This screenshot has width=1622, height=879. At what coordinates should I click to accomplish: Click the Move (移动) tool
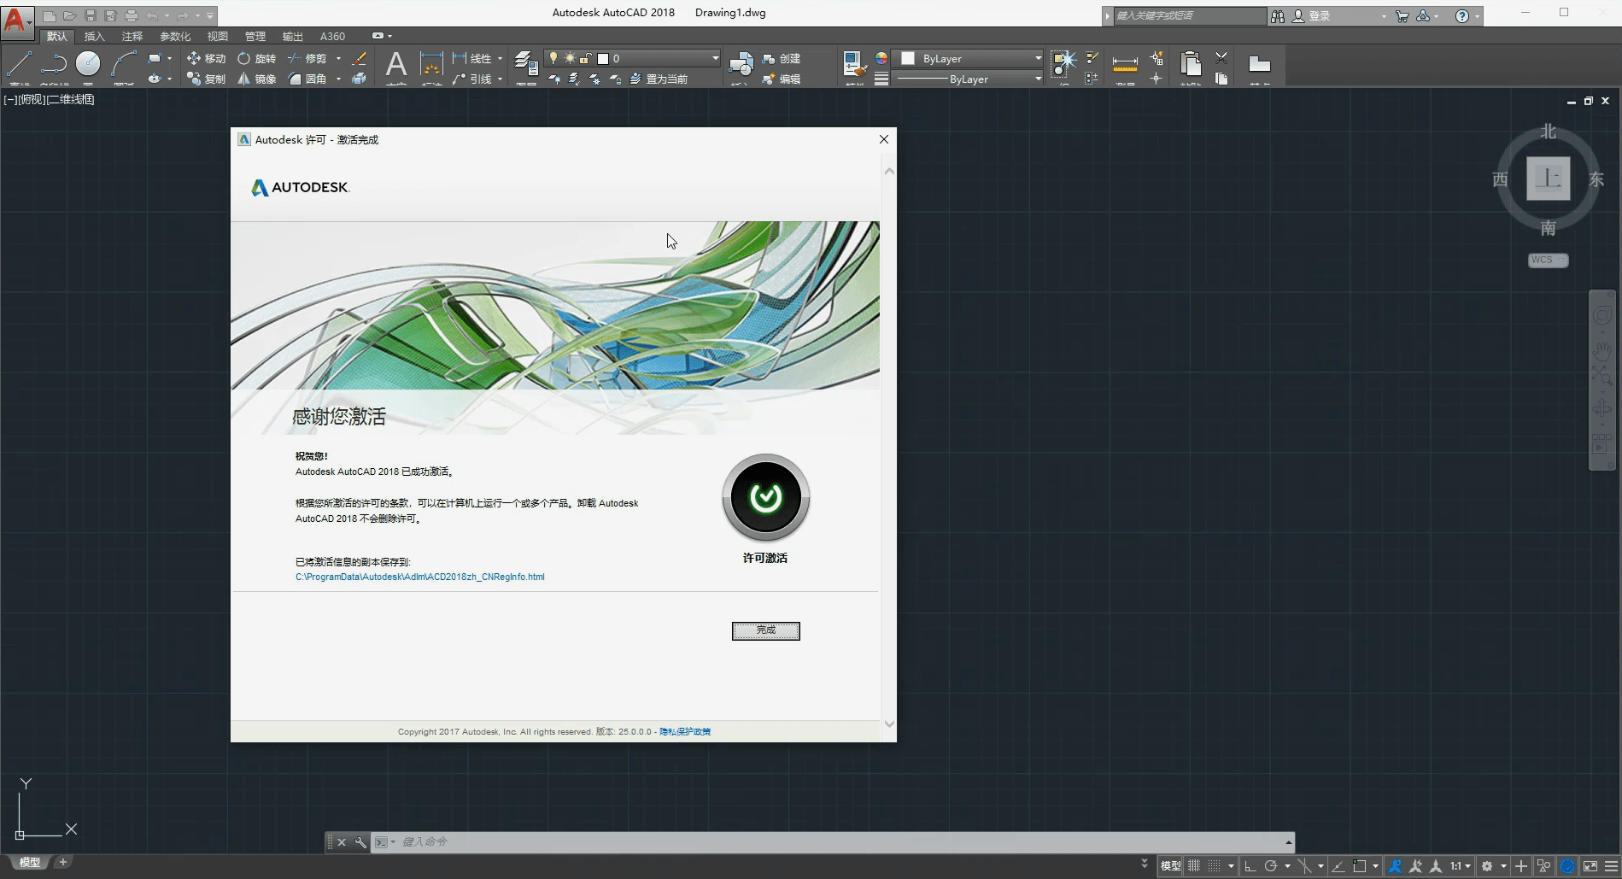tap(206, 58)
